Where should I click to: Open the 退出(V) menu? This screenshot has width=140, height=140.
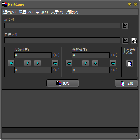(10, 12)
